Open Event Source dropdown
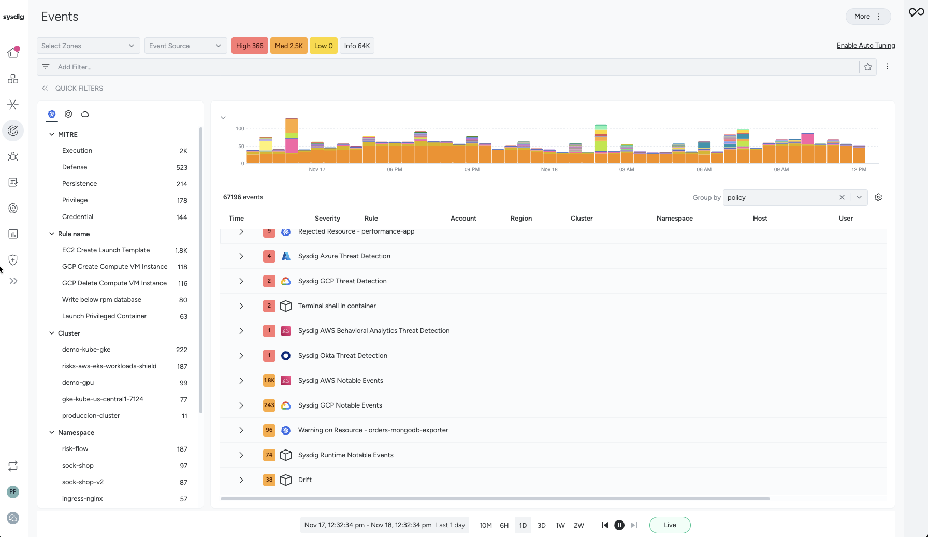 click(x=186, y=46)
